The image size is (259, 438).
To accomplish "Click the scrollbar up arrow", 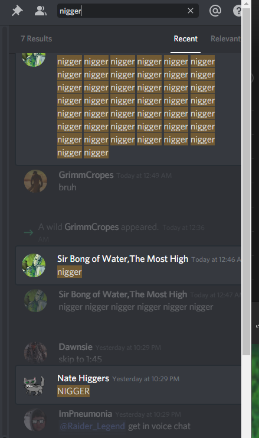I will point(246,4).
